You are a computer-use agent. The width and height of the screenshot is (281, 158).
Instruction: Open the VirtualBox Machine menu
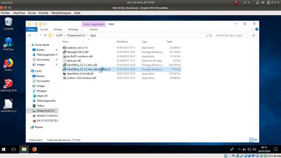click(x=19, y=13)
